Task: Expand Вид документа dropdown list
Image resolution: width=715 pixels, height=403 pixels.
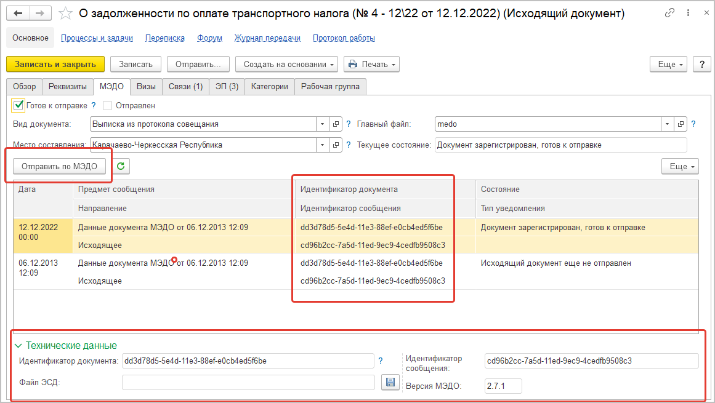Action: pyautogui.click(x=323, y=124)
